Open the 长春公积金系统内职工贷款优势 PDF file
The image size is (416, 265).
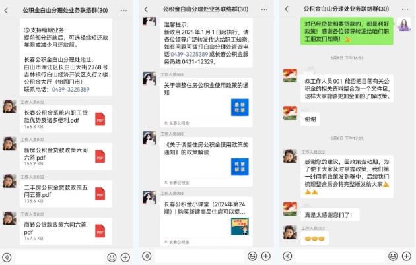(x=66, y=119)
